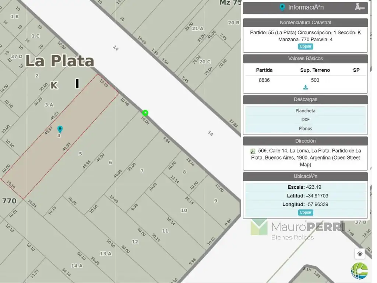Select the DXF download option
377x283 pixels.
click(x=305, y=119)
